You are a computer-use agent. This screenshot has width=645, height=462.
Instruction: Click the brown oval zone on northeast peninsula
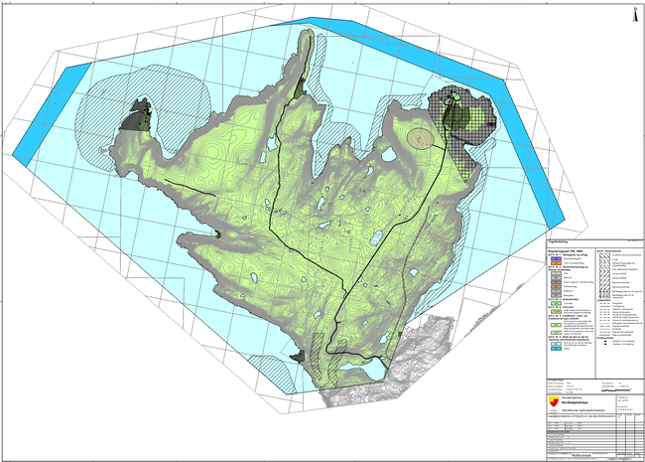tap(420, 137)
